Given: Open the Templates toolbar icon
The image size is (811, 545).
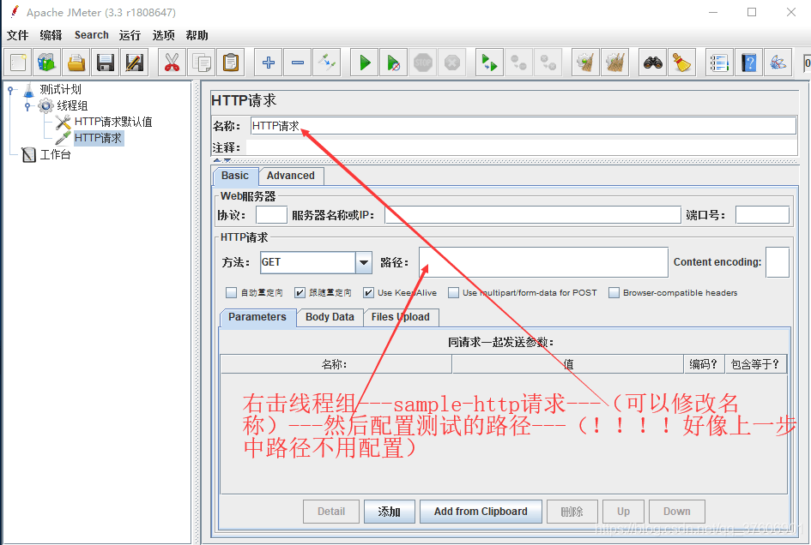Looking at the screenshot, I should click(46, 63).
